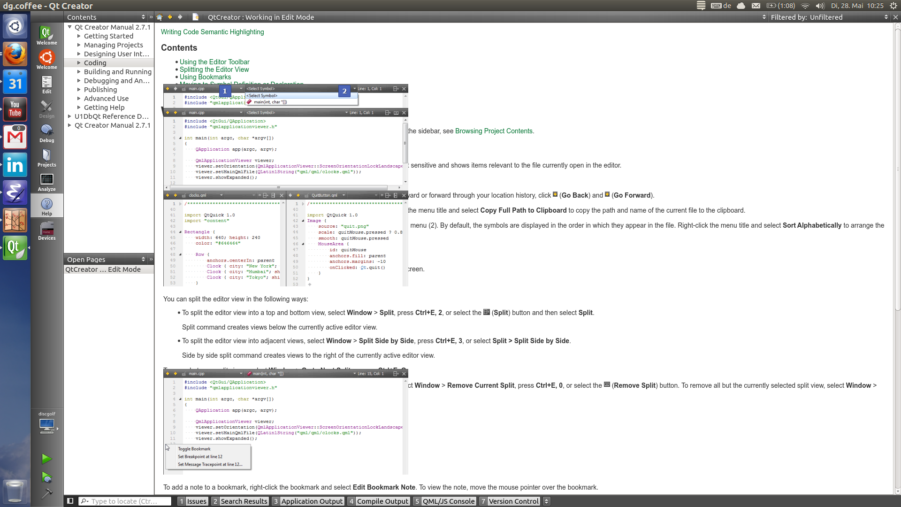Screen dimensions: 901x507
Task: Select Advanced Use in contents tree
Action: click(106, 99)
